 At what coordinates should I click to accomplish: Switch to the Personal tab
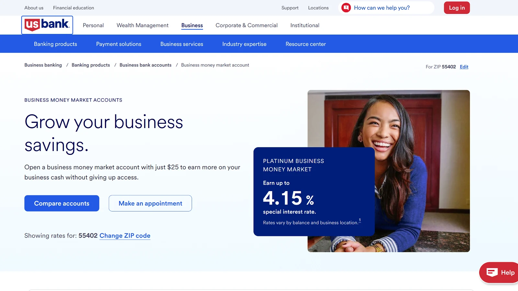(x=93, y=25)
